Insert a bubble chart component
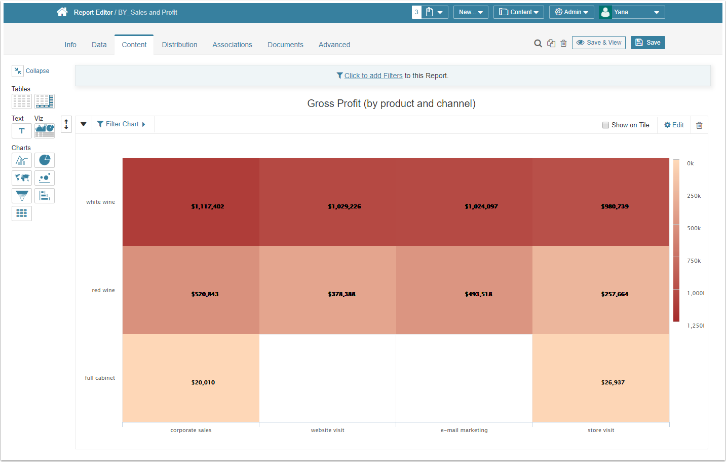 (x=45, y=178)
